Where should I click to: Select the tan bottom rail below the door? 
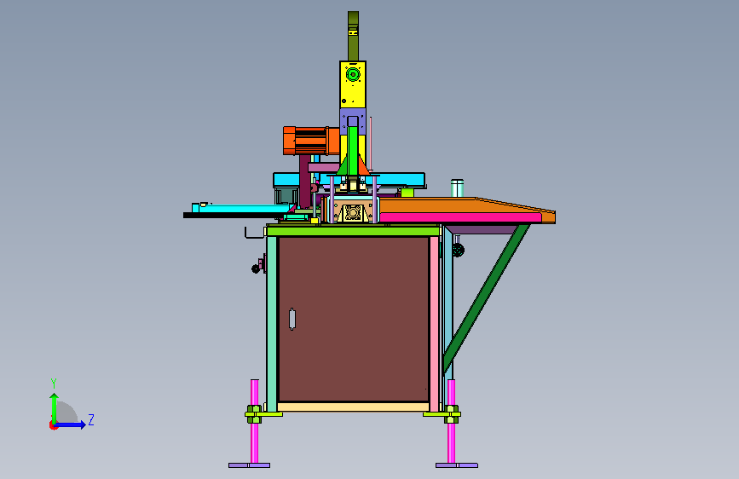pyautogui.click(x=354, y=407)
